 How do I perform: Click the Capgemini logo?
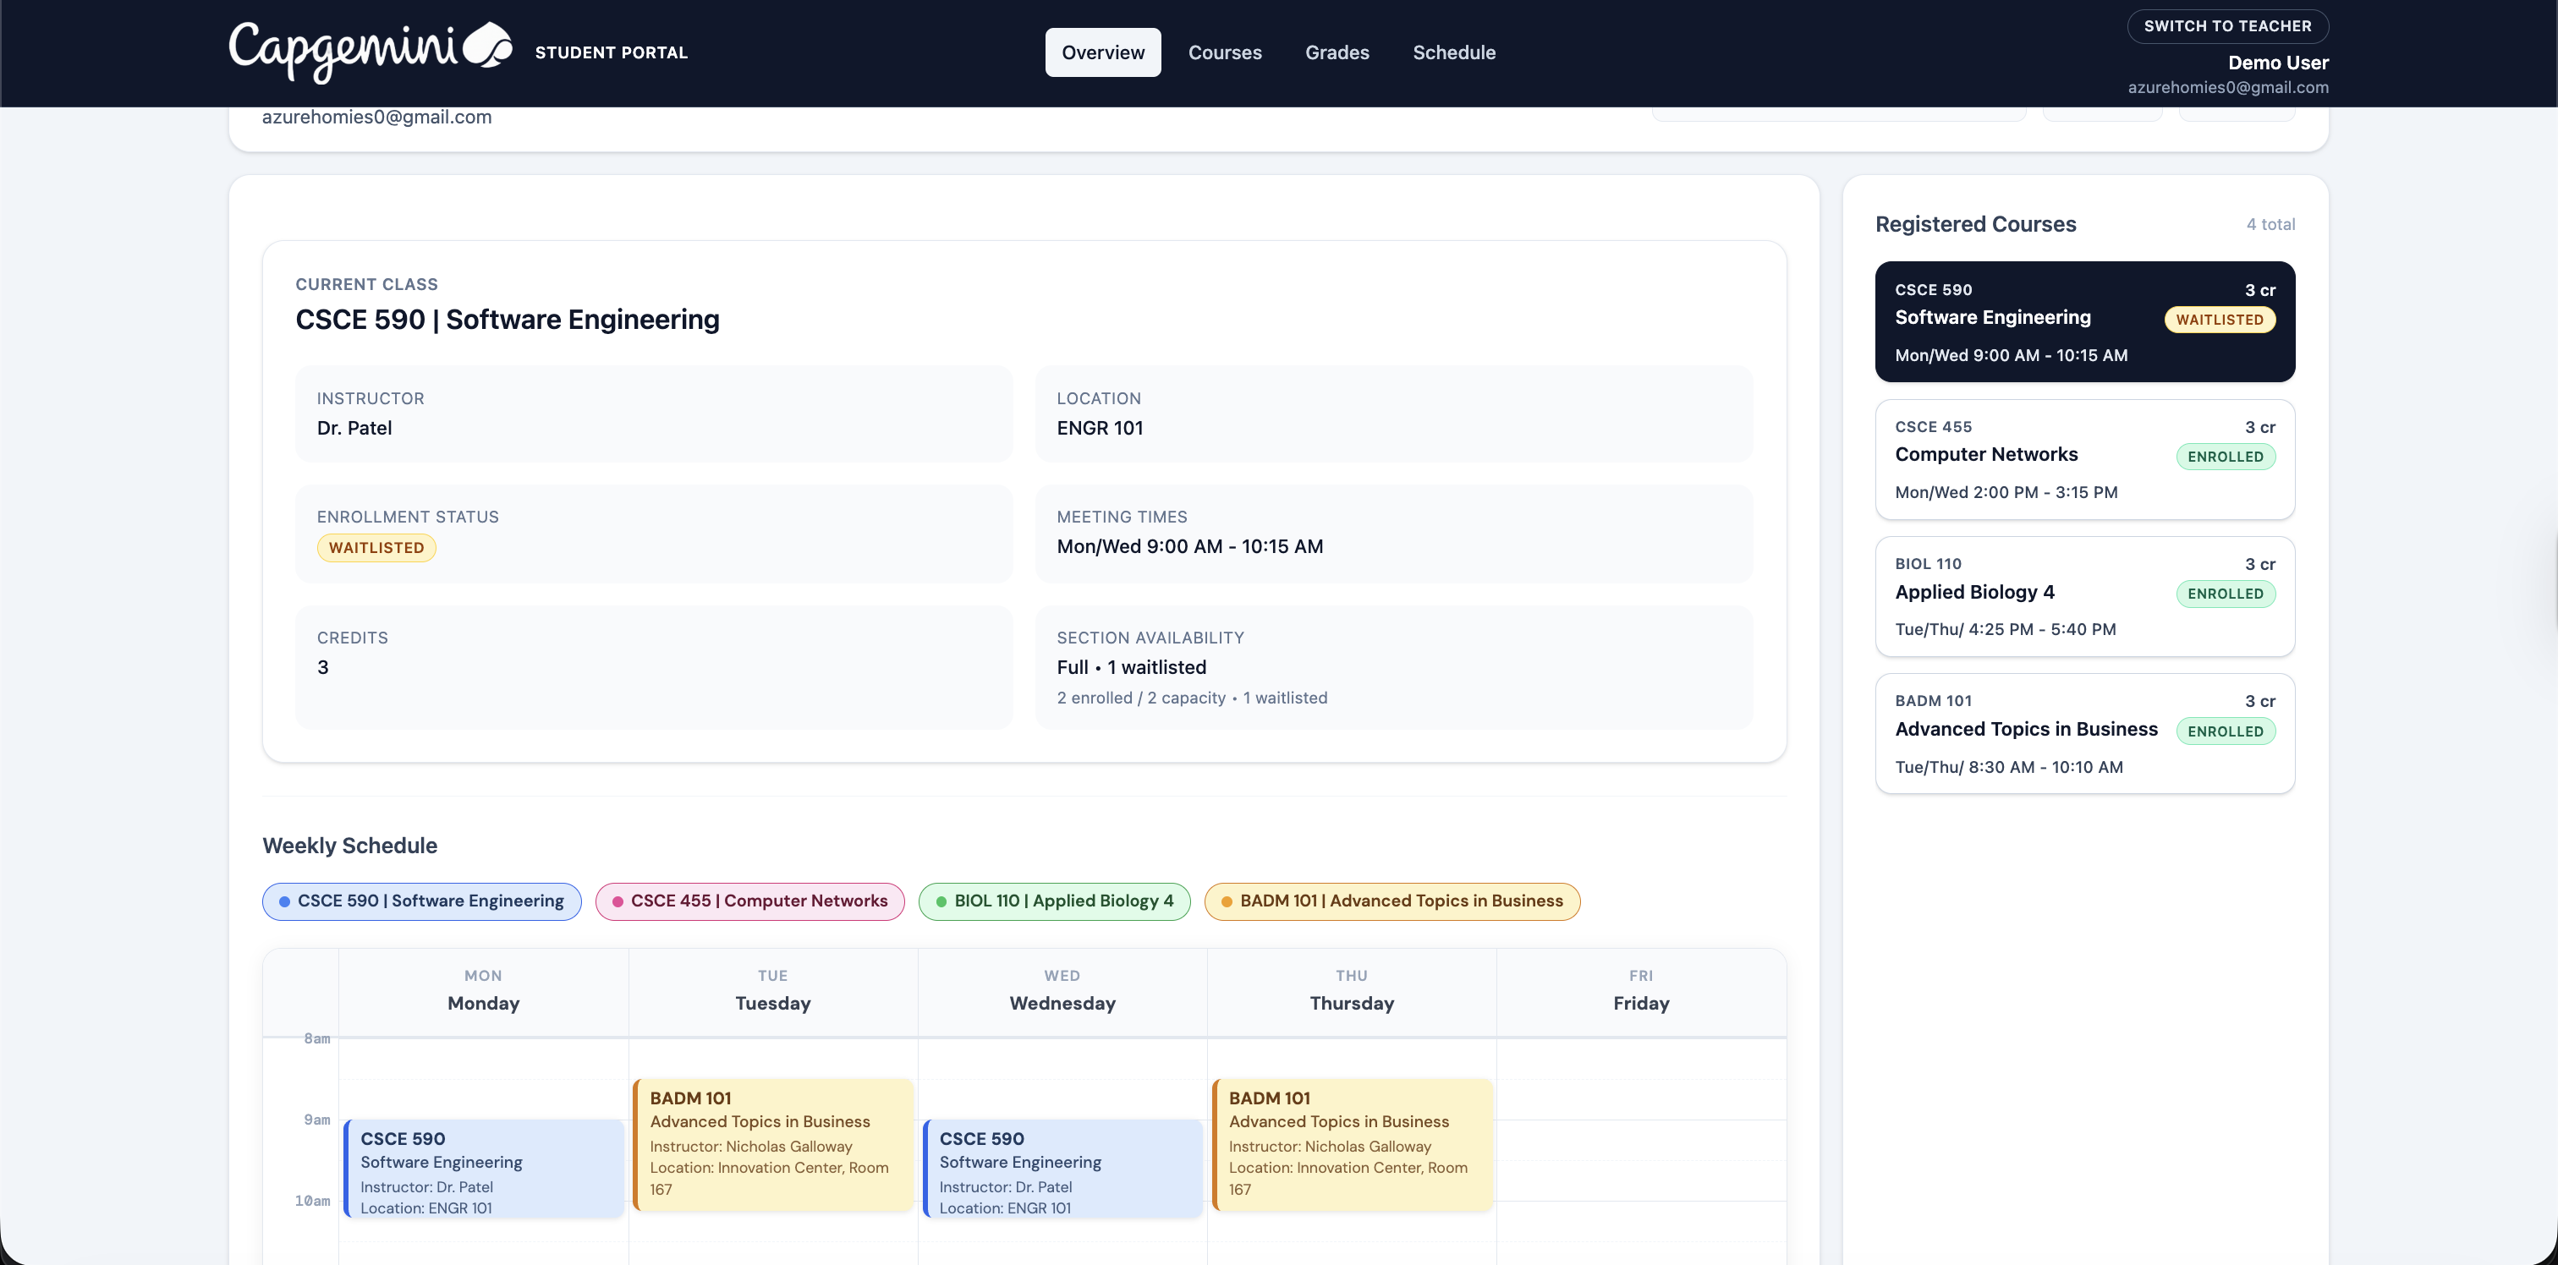point(371,52)
